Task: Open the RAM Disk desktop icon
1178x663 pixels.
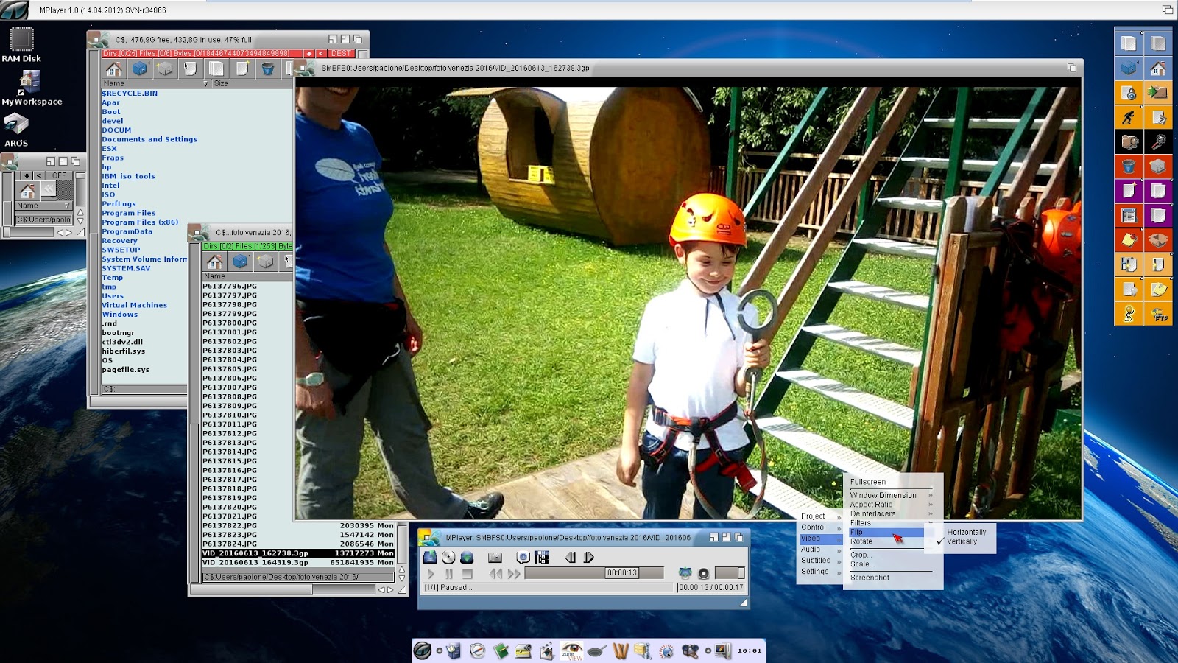Action: pos(21,45)
